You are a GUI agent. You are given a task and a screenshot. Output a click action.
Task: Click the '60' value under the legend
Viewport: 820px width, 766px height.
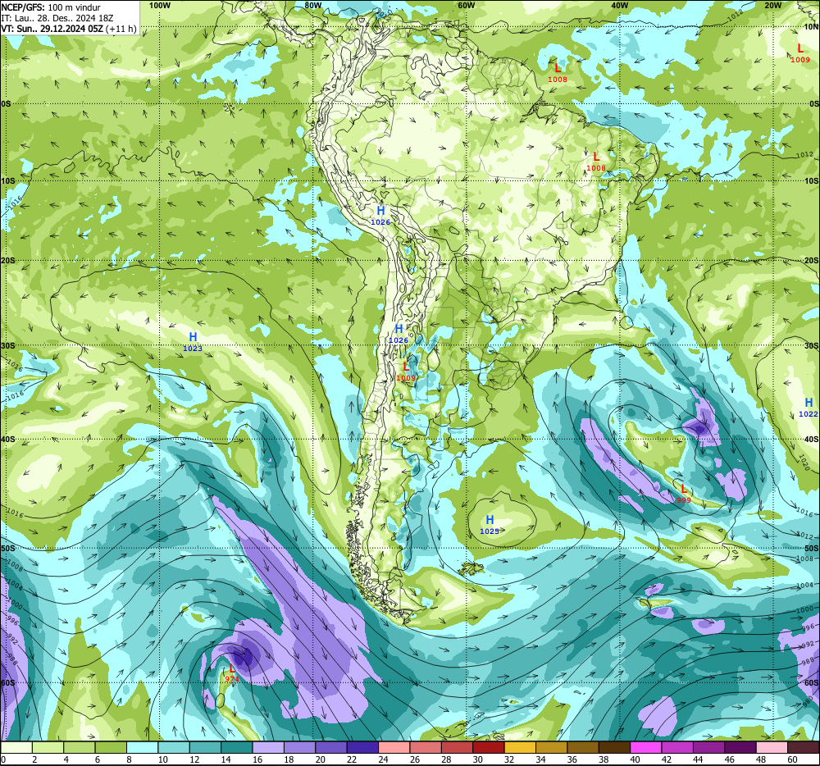pos(792,759)
